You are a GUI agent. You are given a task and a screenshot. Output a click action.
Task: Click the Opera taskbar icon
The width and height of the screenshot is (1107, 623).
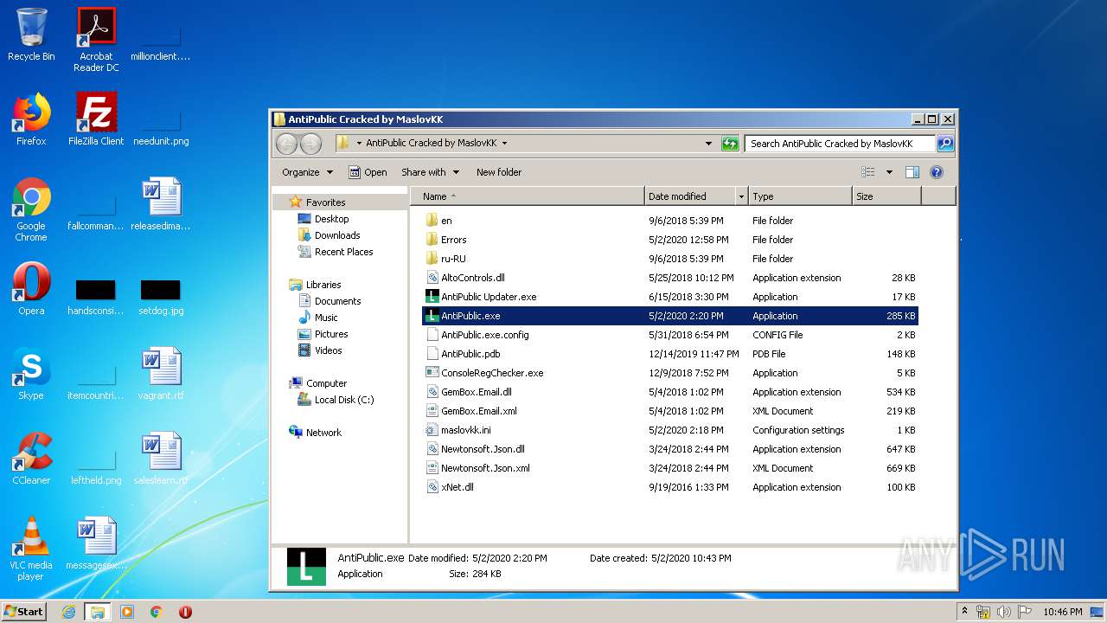(185, 612)
